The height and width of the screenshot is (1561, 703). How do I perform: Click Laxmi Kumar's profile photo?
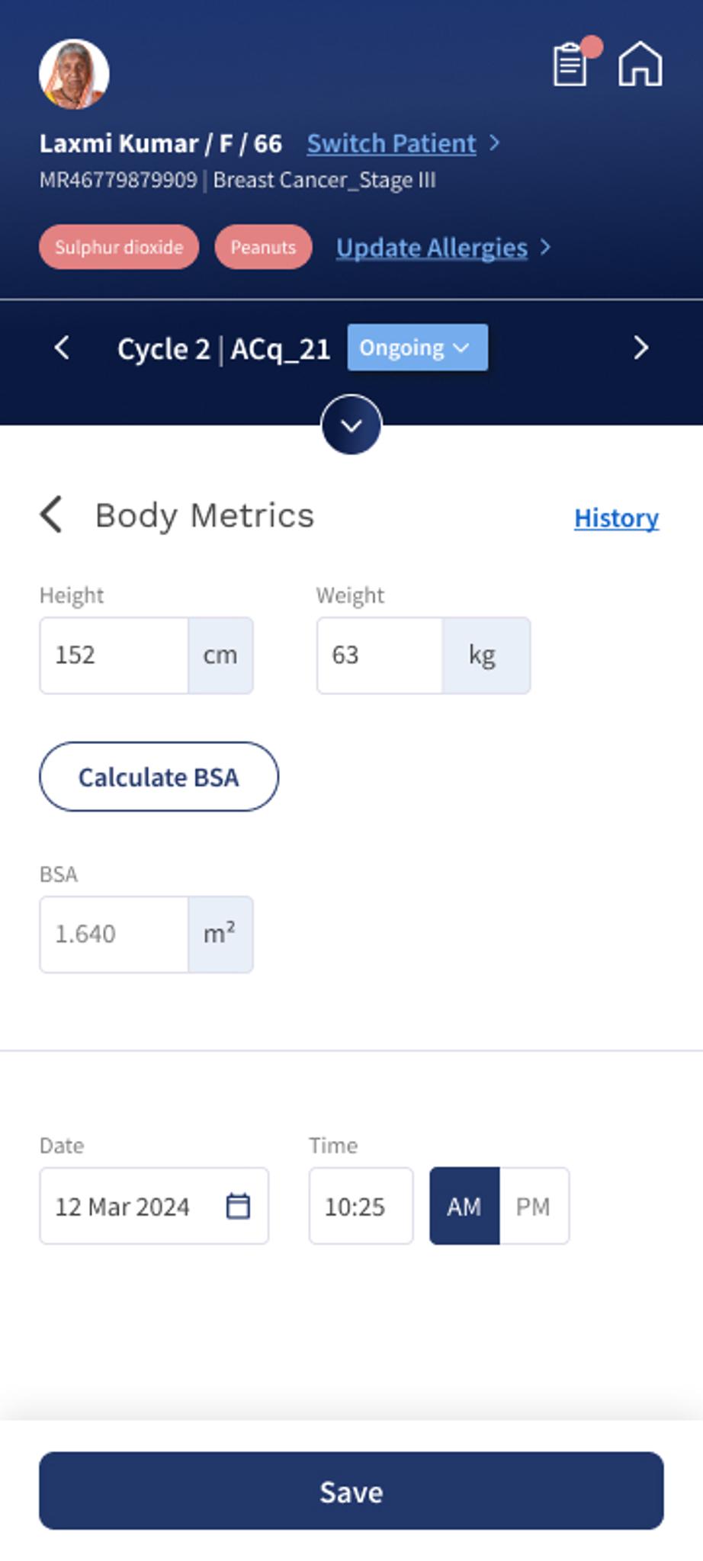[x=73, y=72]
